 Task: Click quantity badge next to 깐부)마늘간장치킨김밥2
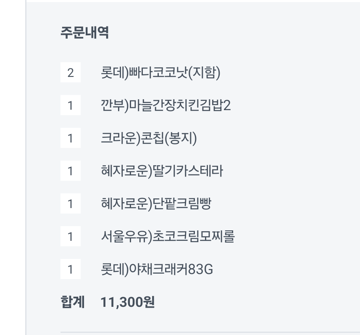click(x=70, y=106)
